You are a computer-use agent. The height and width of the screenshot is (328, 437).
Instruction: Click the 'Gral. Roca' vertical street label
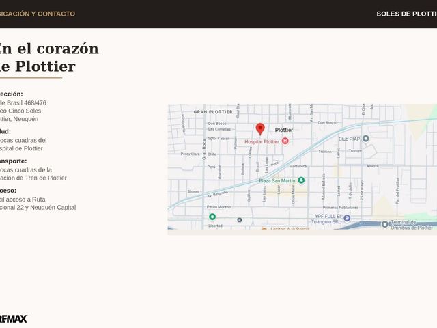(203, 150)
